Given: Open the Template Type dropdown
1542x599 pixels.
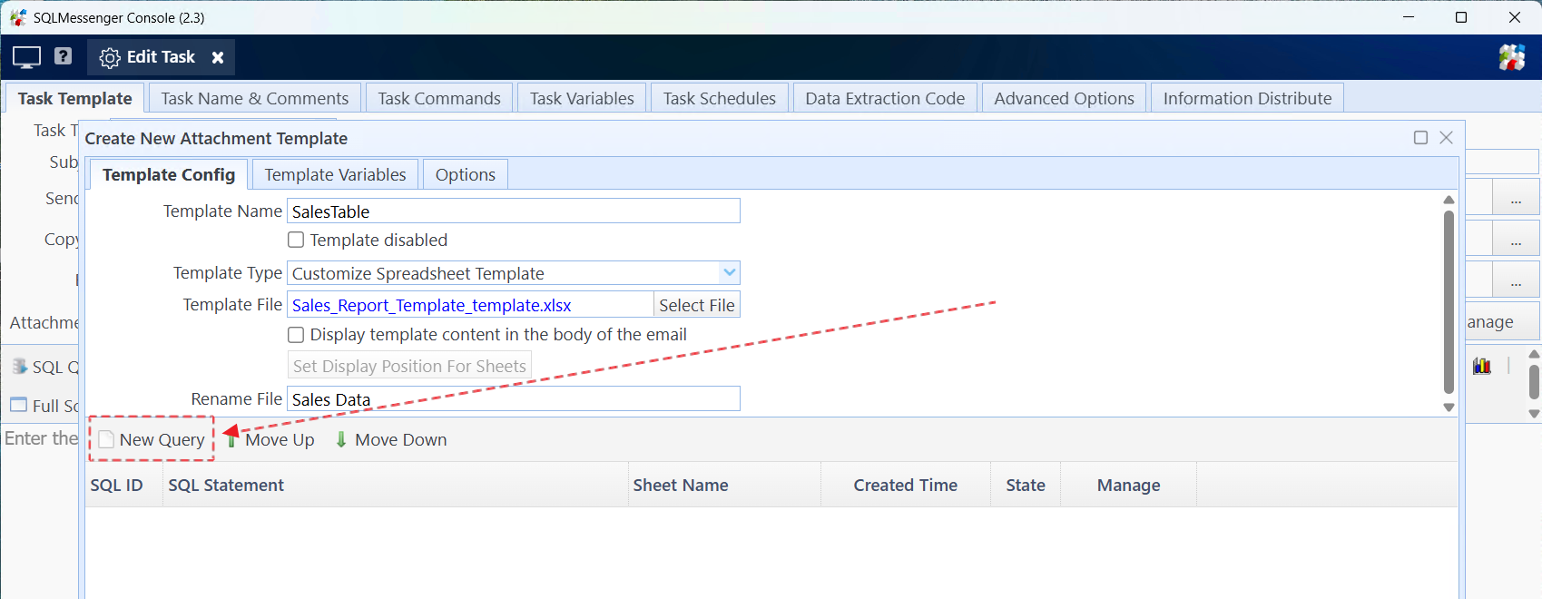Looking at the screenshot, I should click(x=730, y=272).
